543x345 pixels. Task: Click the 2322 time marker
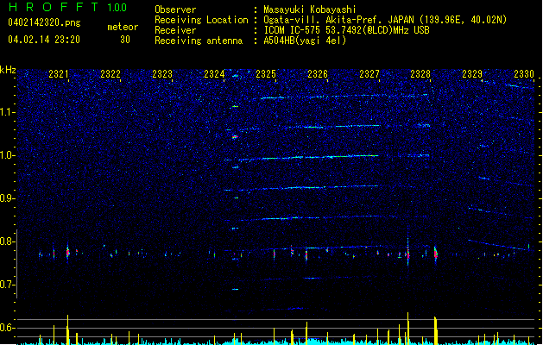tap(110, 74)
